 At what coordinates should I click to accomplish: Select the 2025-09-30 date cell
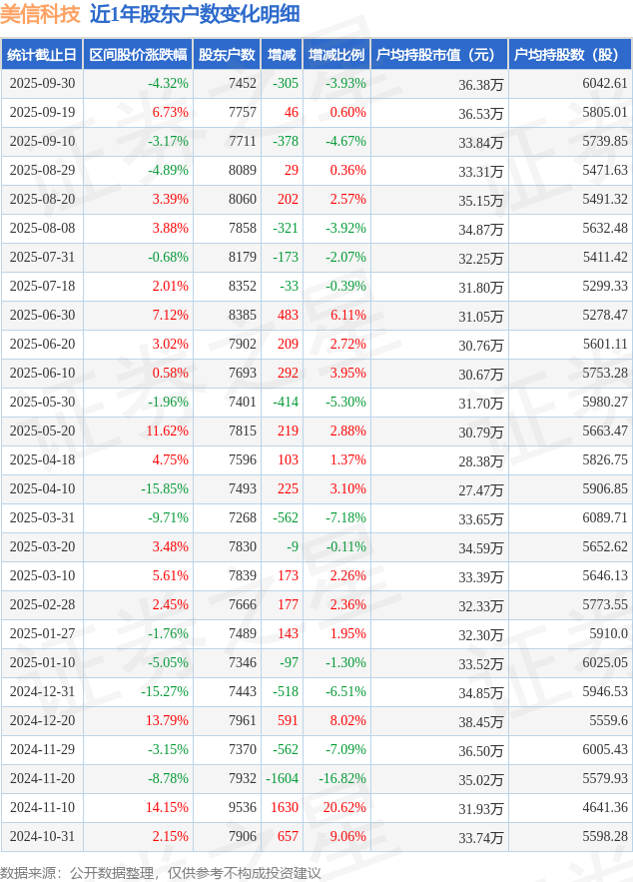[x=41, y=84]
